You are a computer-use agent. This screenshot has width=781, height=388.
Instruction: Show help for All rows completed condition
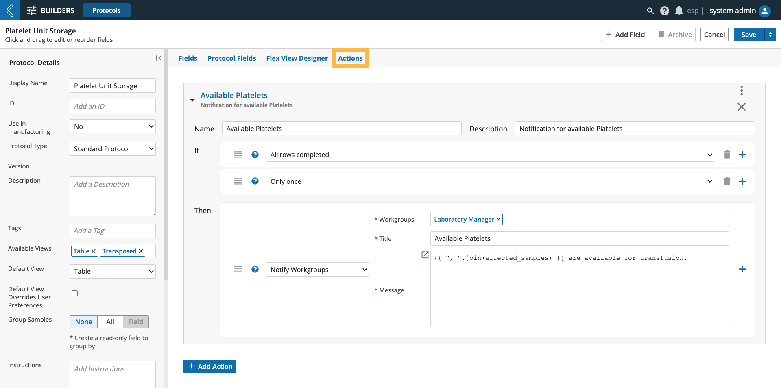pyautogui.click(x=255, y=155)
